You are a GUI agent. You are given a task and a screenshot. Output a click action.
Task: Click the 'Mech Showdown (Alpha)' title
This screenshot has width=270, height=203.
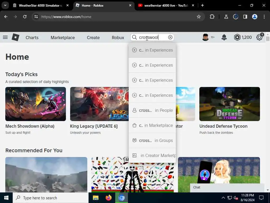pos(30,126)
